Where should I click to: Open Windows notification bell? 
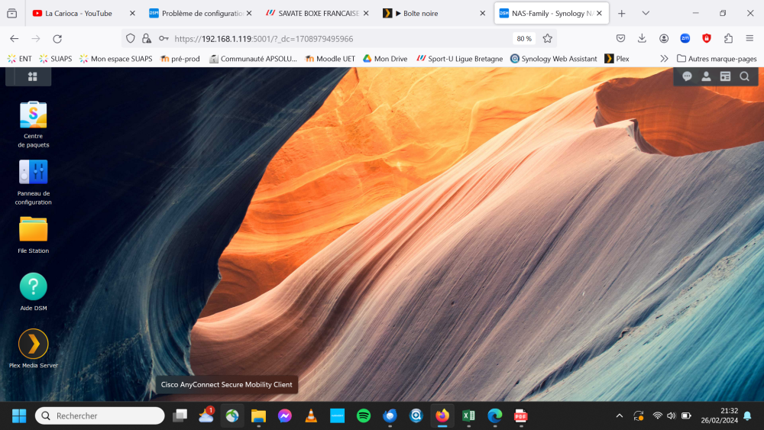(x=747, y=416)
